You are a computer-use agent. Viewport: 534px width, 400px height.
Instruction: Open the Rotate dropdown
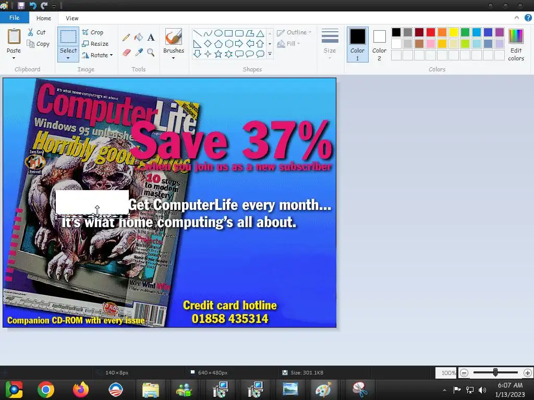click(97, 55)
